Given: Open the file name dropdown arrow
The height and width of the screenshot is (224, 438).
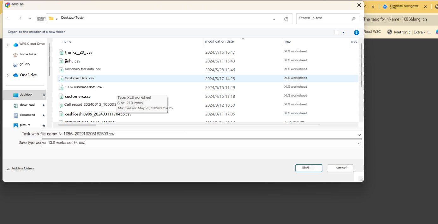Looking at the screenshot, I should pos(359,135).
